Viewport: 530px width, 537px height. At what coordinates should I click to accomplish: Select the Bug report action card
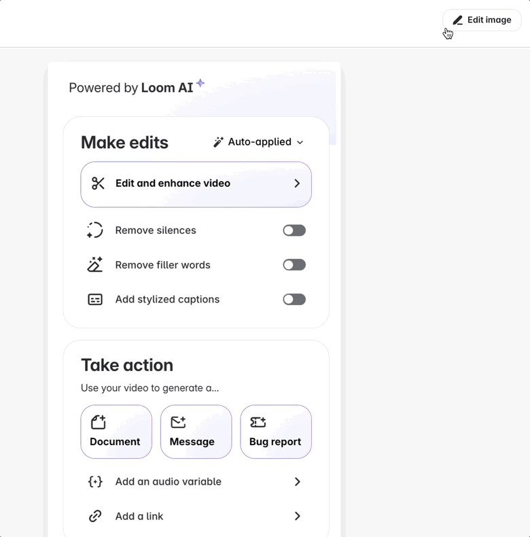(x=275, y=432)
